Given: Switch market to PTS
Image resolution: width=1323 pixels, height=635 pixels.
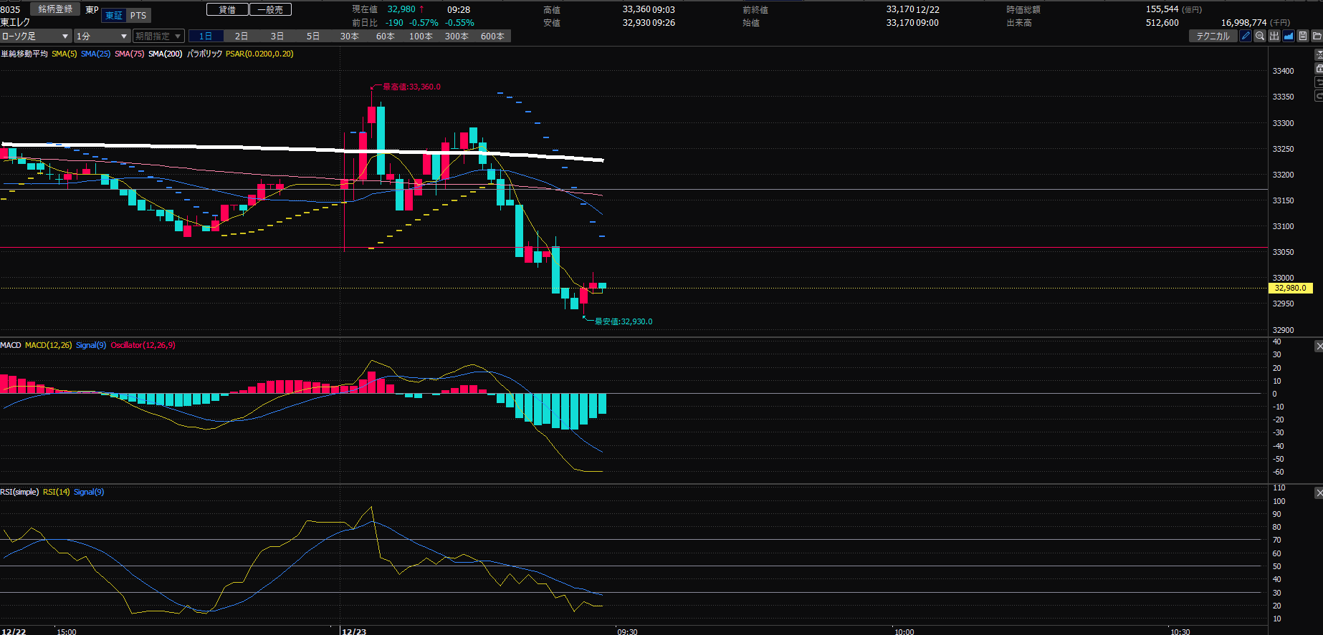Looking at the screenshot, I should pos(138,15).
